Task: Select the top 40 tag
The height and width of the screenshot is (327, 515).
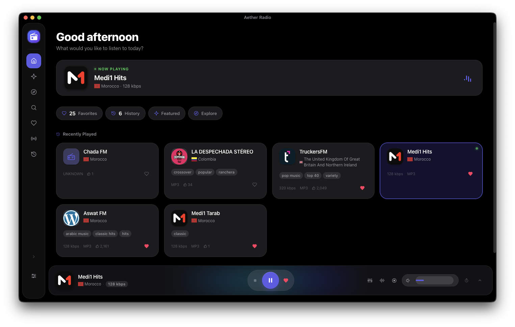Action: tap(313, 176)
